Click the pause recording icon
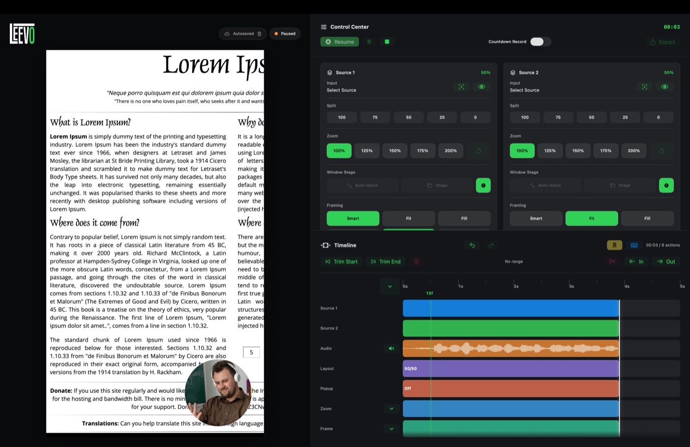 [369, 42]
